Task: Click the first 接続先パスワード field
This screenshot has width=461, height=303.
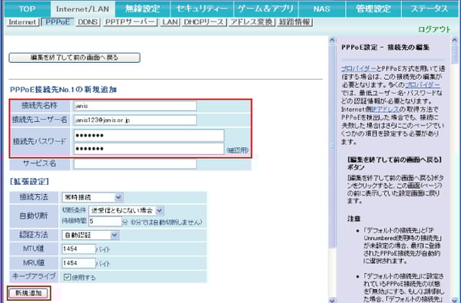Action: (149, 135)
